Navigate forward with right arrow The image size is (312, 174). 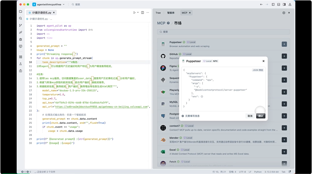[267, 5]
